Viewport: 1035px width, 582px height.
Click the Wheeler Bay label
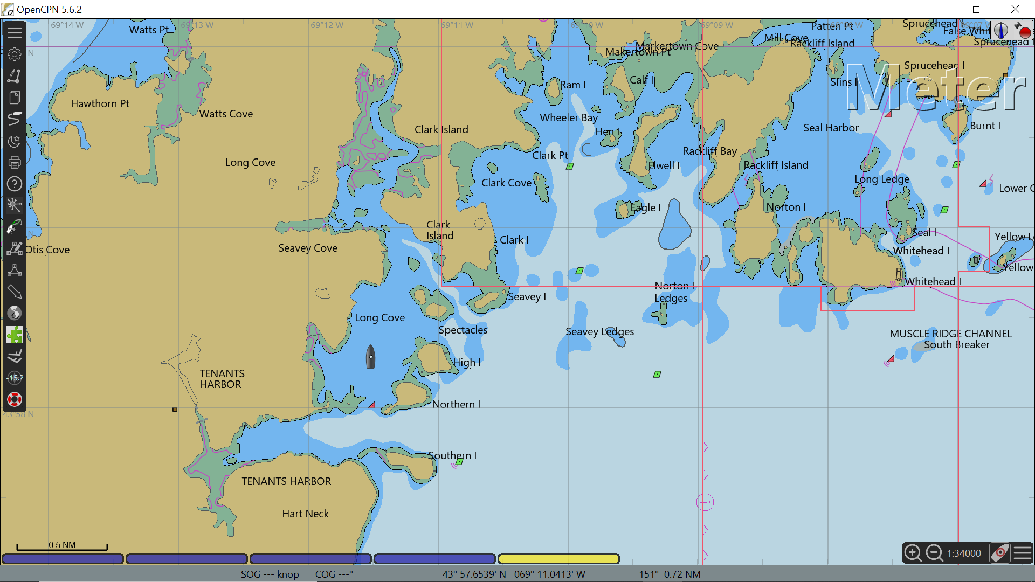pyautogui.click(x=569, y=118)
